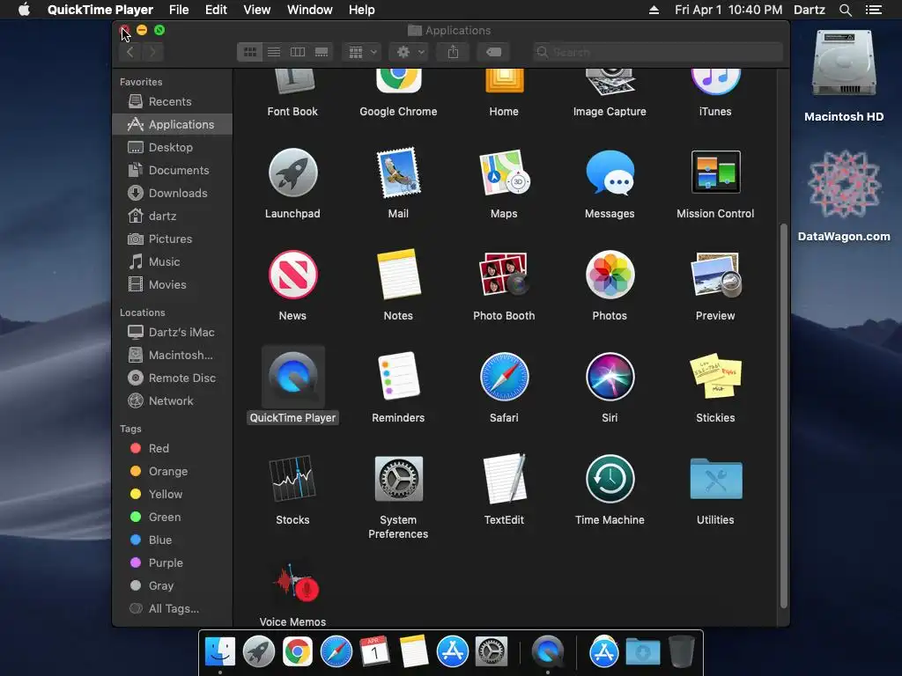Select Desktop in the sidebar
Screen dimensions: 902x676
point(173,147)
